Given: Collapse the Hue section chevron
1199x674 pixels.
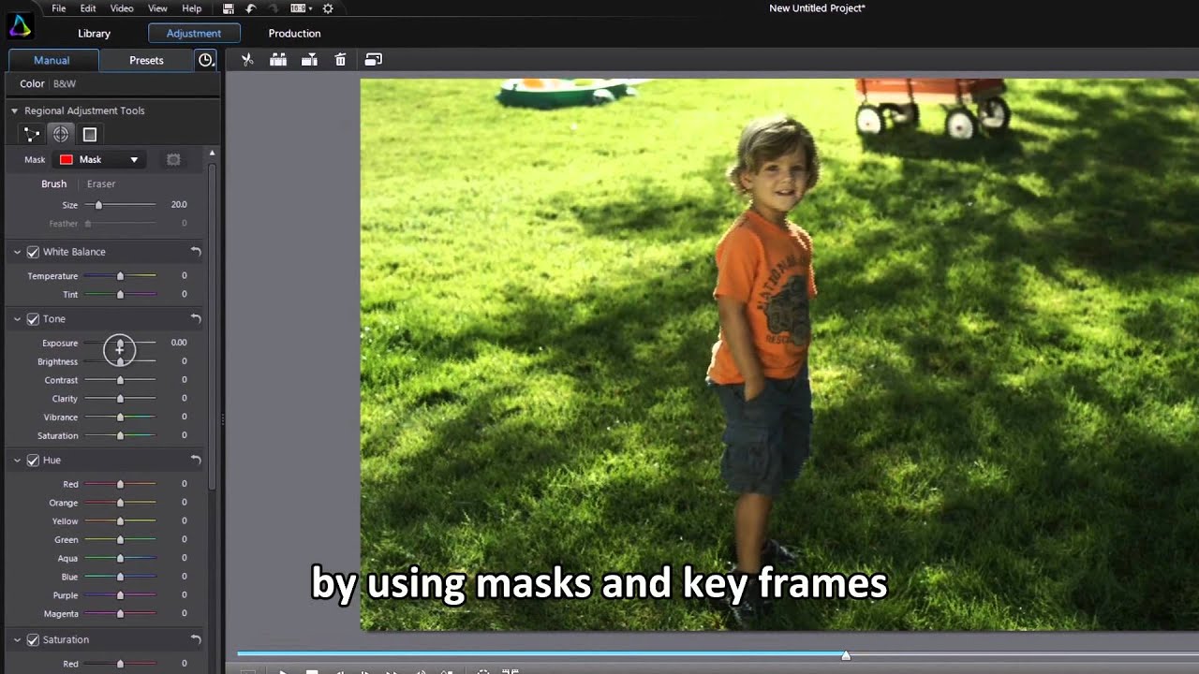Looking at the screenshot, I should pyautogui.click(x=17, y=461).
